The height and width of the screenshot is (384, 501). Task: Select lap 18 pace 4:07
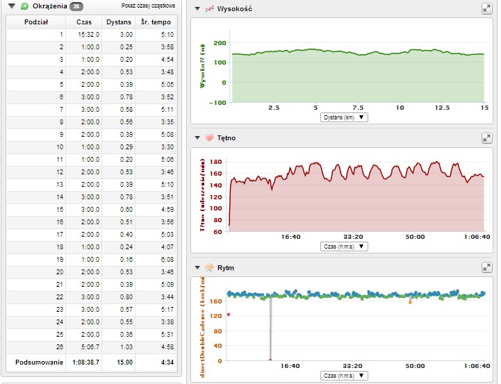167,247
